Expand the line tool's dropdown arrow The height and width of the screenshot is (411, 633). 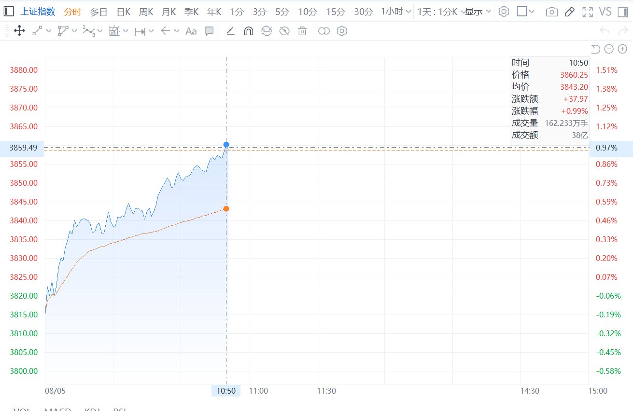(48, 31)
